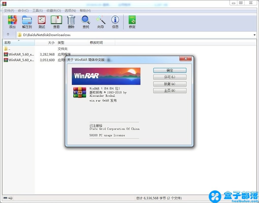This screenshot has height=203, width=259.
Task: Click the License (许可) button
Action: coord(170,77)
